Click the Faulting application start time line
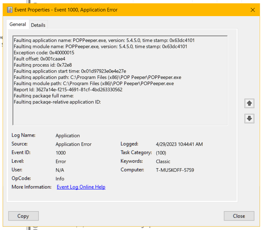Viewport: 261px width, 230px height. (x=70, y=71)
